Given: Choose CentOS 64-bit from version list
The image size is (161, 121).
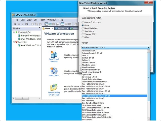Looking at the screenshot, I should coord(114,58).
